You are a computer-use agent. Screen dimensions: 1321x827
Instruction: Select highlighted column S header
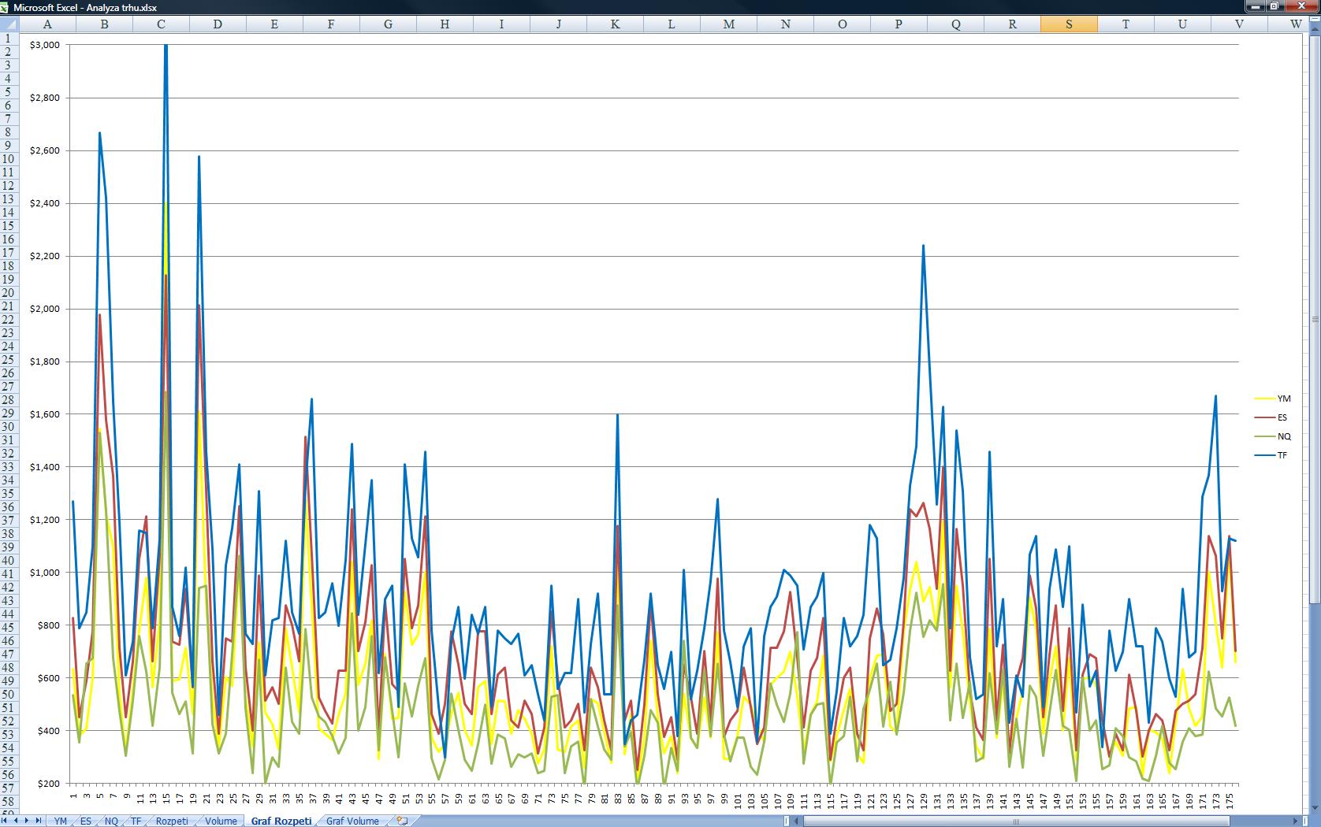click(1069, 24)
